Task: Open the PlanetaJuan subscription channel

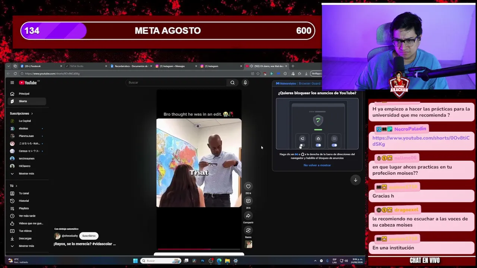Action: (x=26, y=136)
